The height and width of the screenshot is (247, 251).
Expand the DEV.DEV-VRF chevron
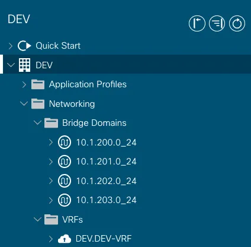point(51,239)
